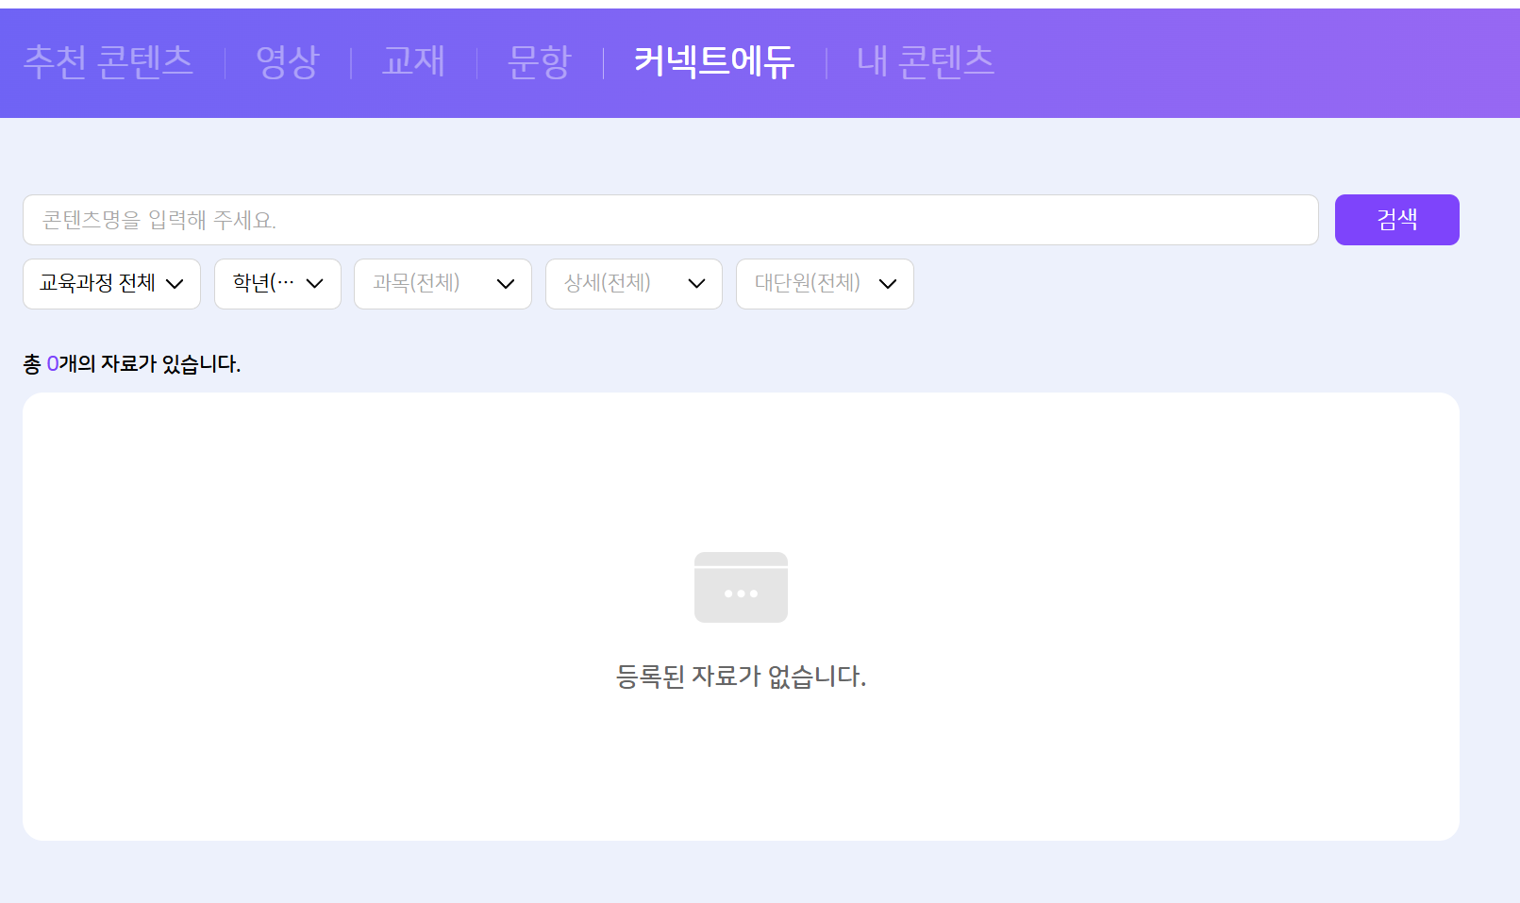Click the gray empty-state window icon

[741, 587]
